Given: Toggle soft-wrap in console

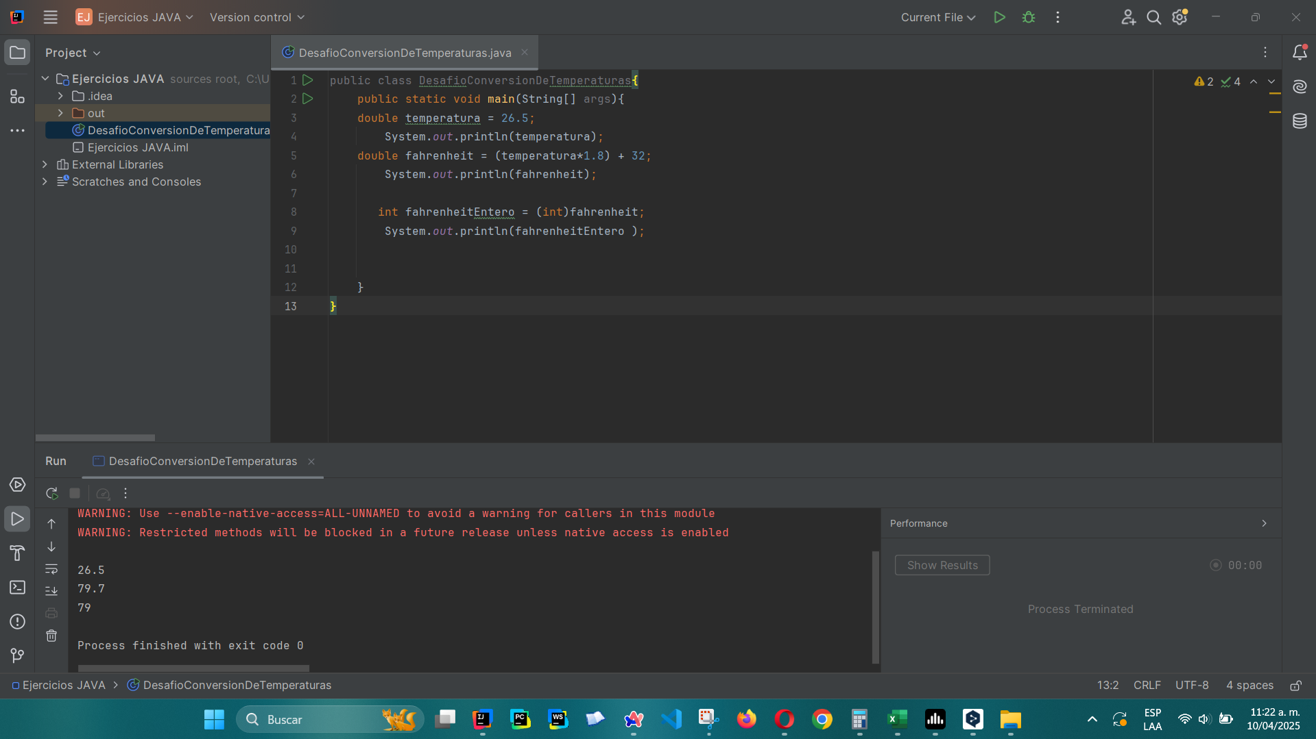Looking at the screenshot, I should (51, 569).
